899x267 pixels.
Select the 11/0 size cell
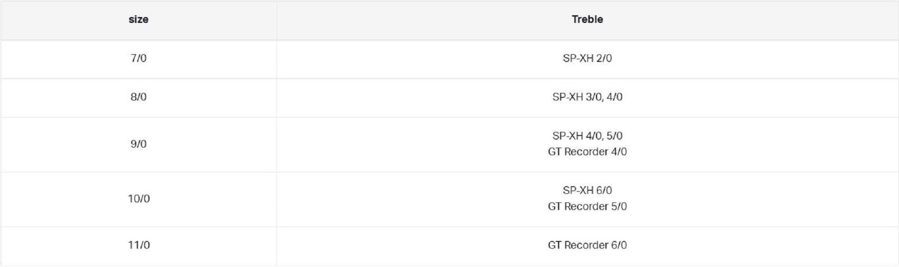coord(138,245)
